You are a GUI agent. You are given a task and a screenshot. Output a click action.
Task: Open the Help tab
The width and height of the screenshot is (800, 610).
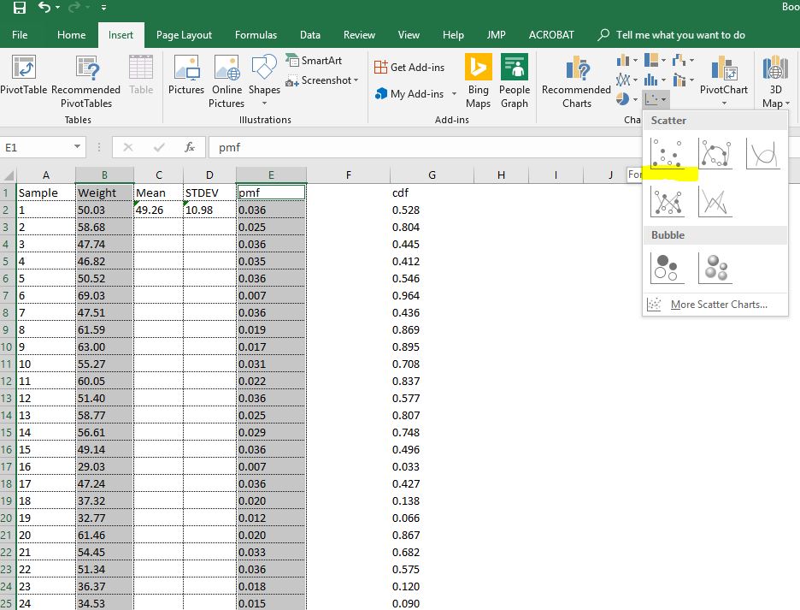point(453,35)
